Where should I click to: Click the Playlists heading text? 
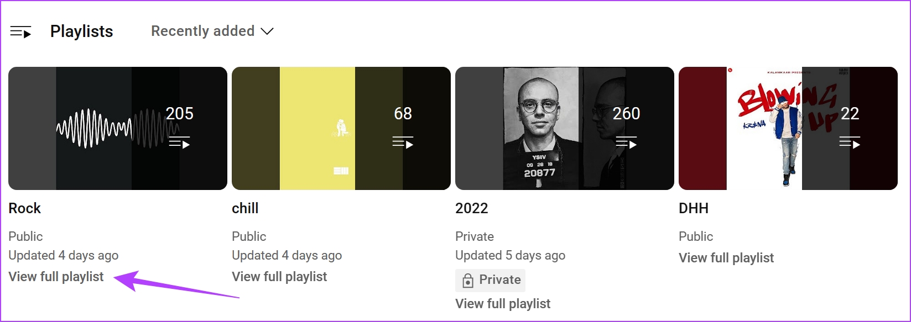(x=82, y=31)
